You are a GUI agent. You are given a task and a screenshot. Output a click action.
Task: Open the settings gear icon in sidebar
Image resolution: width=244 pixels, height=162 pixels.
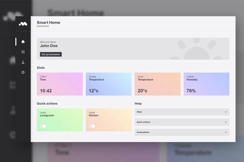coord(23,72)
